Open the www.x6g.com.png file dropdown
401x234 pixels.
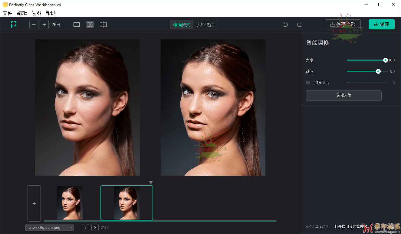[x=50, y=228]
